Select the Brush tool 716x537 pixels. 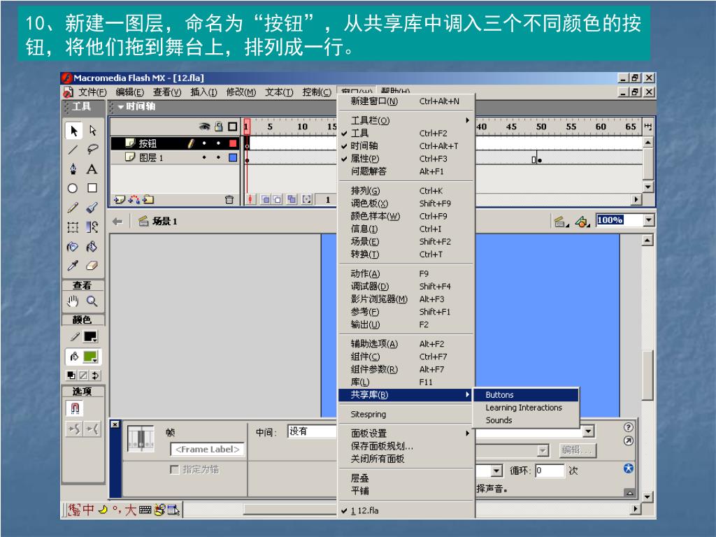point(92,208)
